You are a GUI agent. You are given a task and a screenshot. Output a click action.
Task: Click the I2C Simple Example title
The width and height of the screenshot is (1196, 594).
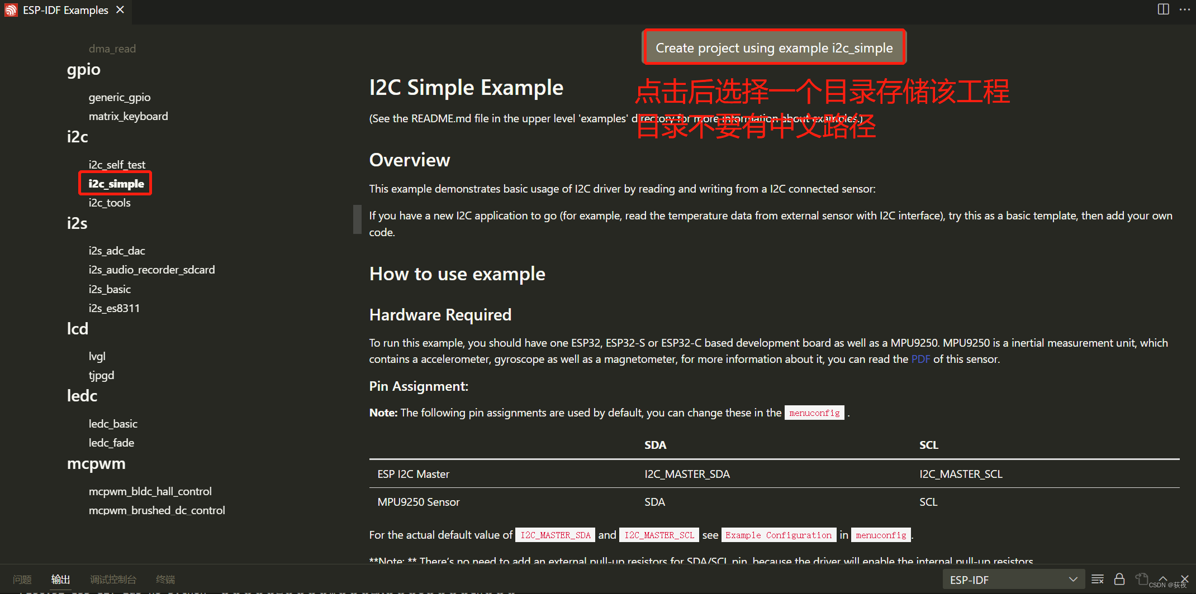click(466, 88)
